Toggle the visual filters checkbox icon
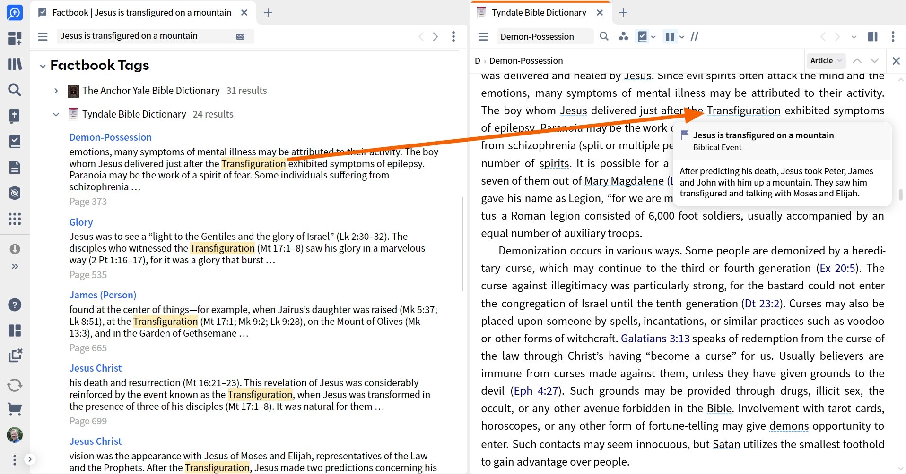This screenshot has height=474, width=906. point(642,36)
